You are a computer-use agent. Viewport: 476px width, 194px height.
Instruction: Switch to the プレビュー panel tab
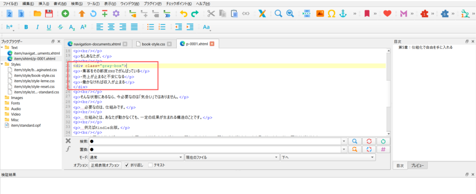(418, 165)
